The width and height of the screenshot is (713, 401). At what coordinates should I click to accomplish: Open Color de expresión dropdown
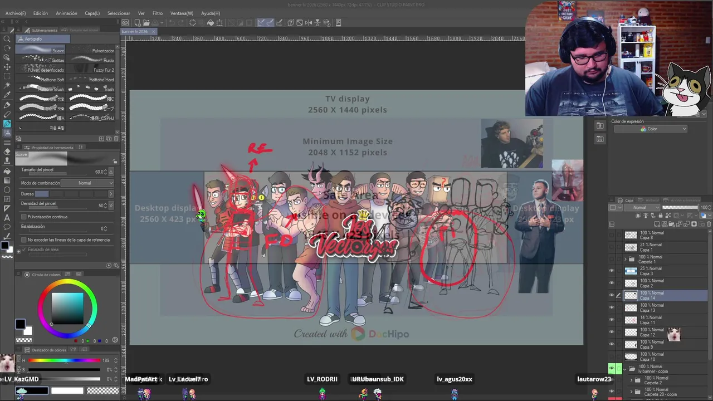coord(651,129)
